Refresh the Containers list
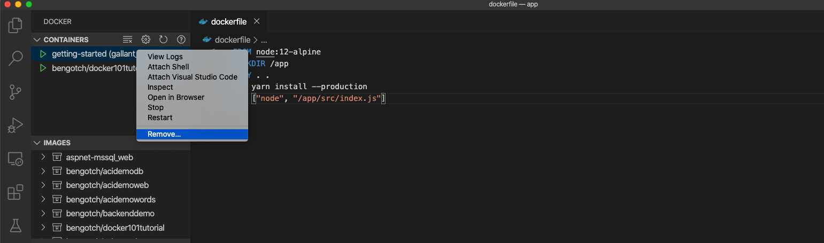Image resolution: width=824 pixels, height=243 pixels. click(x=164, y=40)
